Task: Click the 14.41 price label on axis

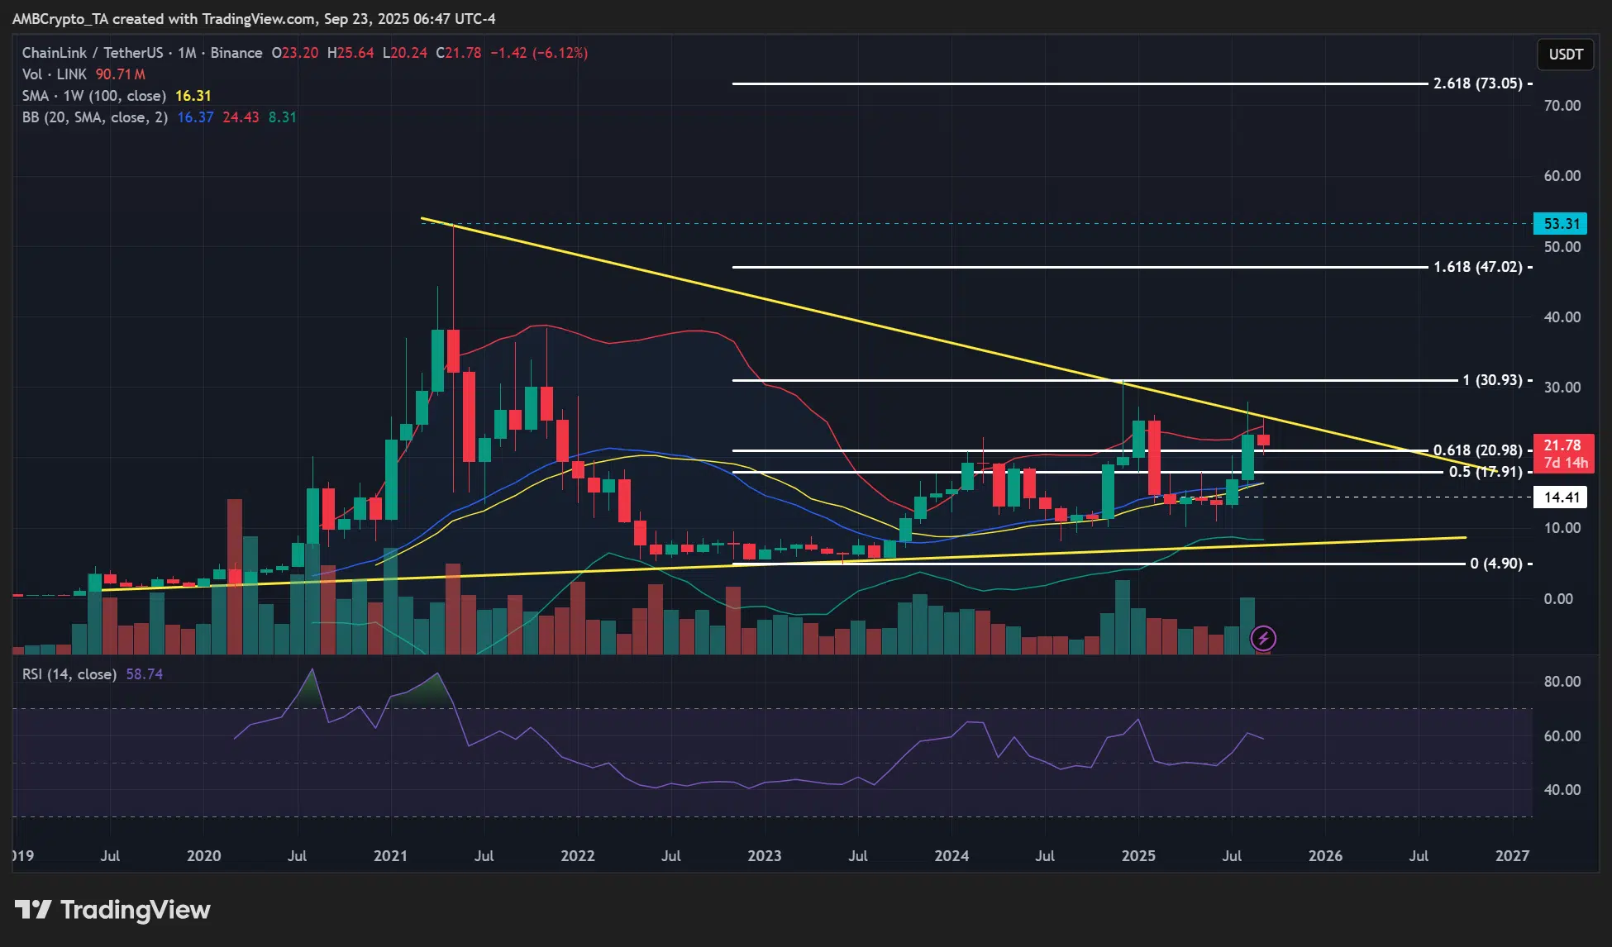Action: [1562, 497]
